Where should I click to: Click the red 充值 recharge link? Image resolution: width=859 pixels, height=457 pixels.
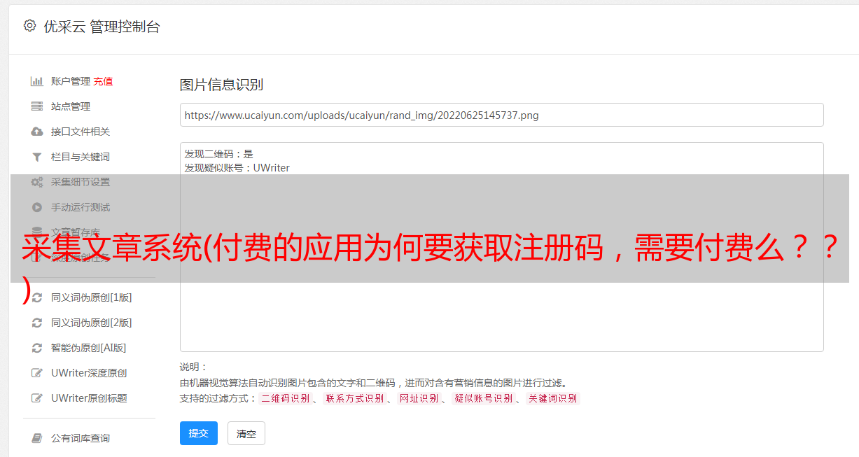point(103,81)
